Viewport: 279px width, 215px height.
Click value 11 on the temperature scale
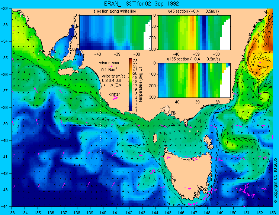coord(135,110)
